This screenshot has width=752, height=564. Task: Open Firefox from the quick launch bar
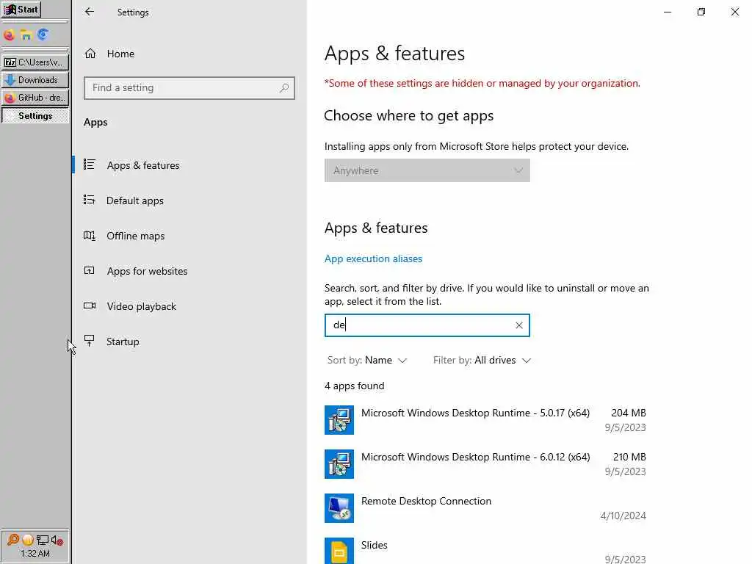pos(10,35)
